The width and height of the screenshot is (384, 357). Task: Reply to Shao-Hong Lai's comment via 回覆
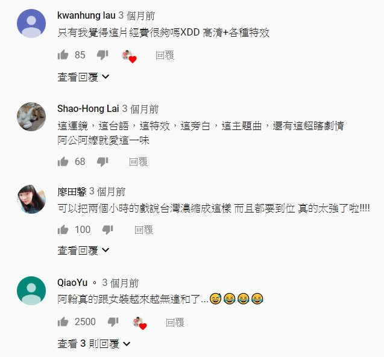pyautogui.click(x=139, y=162)
